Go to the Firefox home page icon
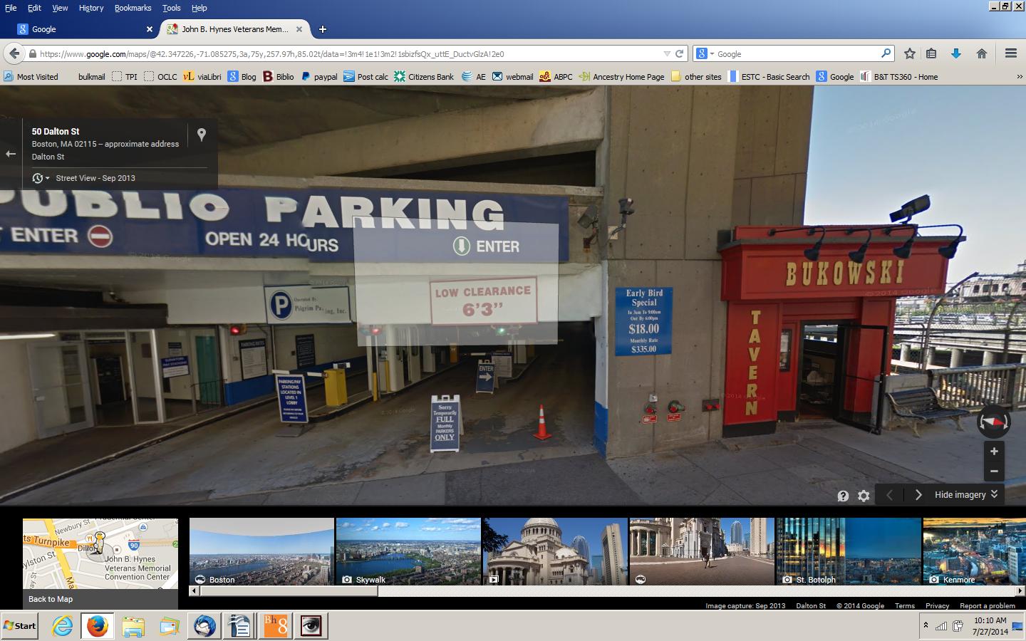 coord(981,53)
